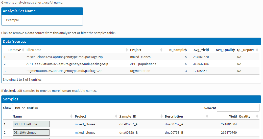Edit the DS: HF1 cell line name field
263x139 pixels.
click(31, 124)
